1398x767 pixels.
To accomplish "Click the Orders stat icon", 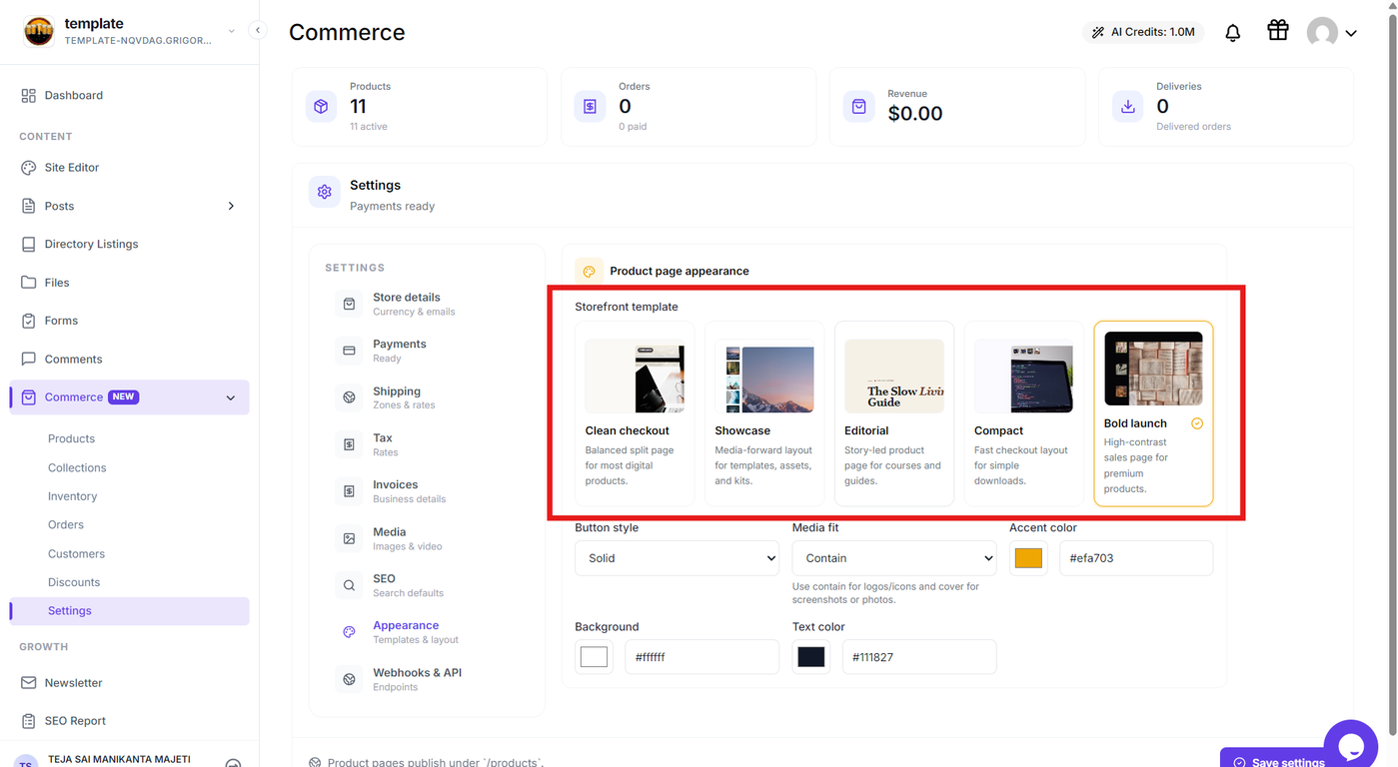I will pos(590,106).
